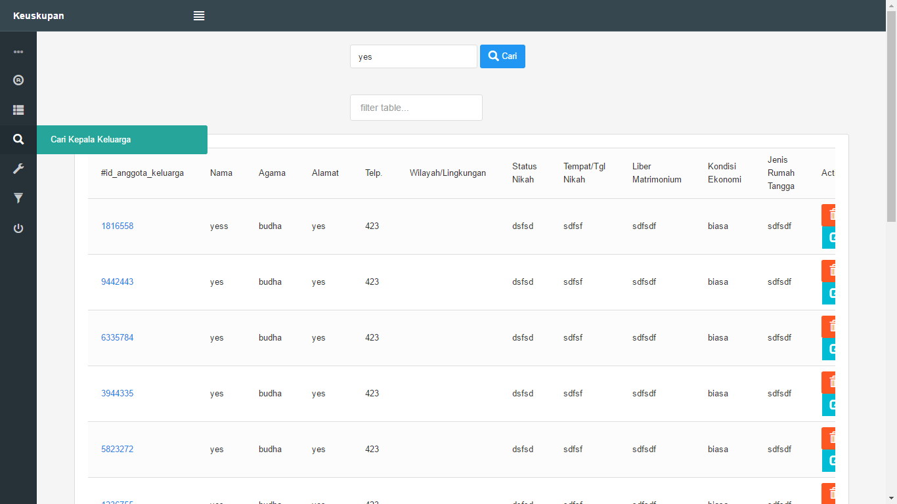Viewport: 897px width, 504px height.
Task: Open record link 6335784
Action: click(x=117, y=337)
